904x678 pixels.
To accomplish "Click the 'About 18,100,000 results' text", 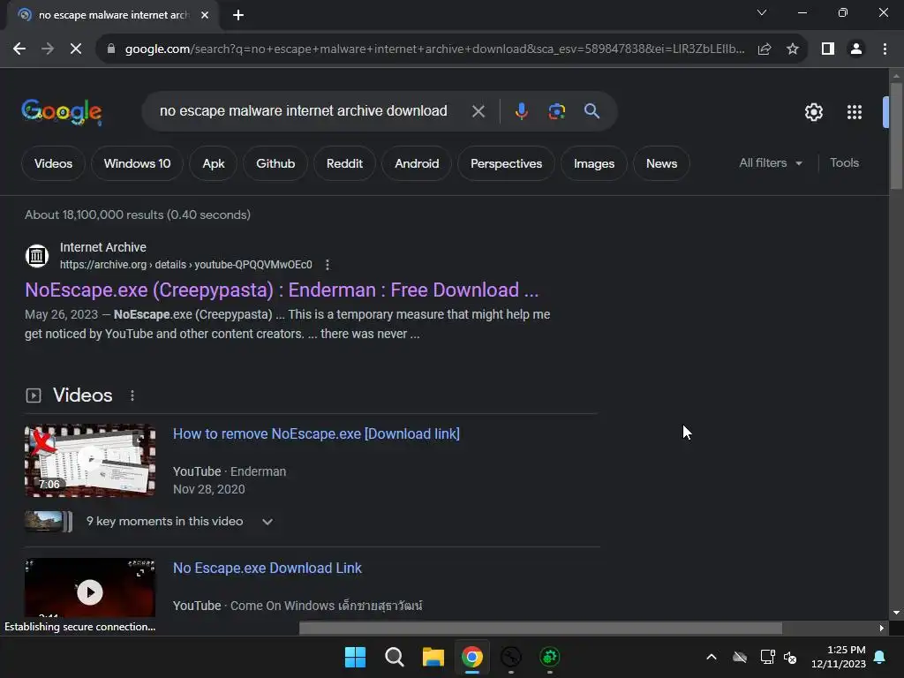I will [x=137, y=215].
